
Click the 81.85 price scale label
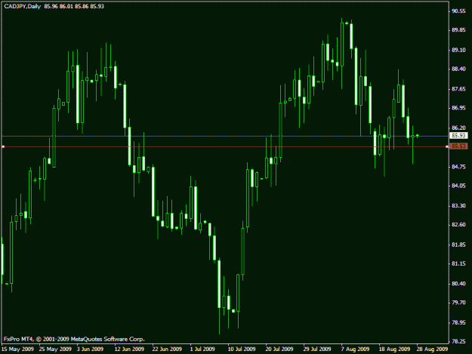pyautogui.click(x=458, y=245)
